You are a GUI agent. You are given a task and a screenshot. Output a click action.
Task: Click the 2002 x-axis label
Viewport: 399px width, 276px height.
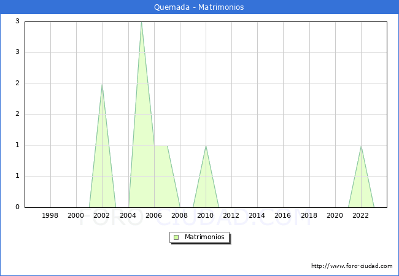101,215
